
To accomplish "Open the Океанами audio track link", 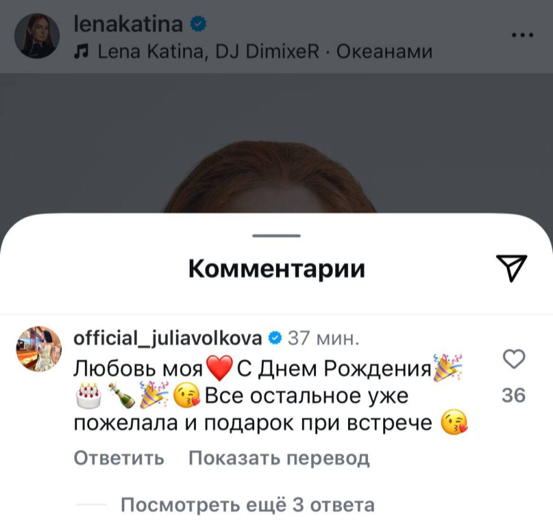I will 265,52.
